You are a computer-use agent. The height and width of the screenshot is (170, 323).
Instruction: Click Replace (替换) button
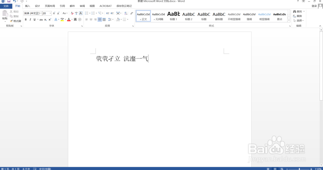(x=297, y=16)
